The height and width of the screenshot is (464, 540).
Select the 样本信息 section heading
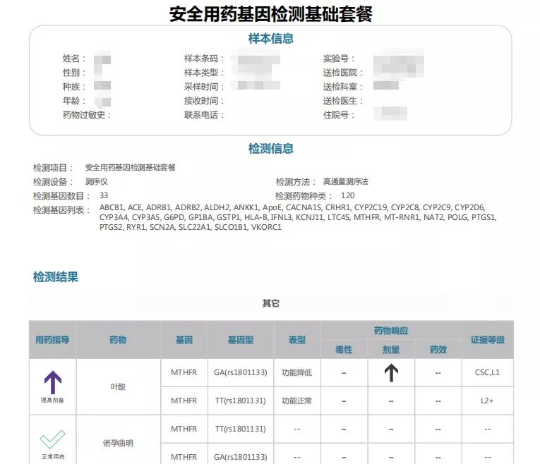(270, 39)
